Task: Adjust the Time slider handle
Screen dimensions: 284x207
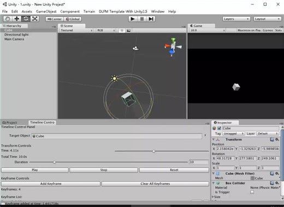Action: [x=153, y=151]
